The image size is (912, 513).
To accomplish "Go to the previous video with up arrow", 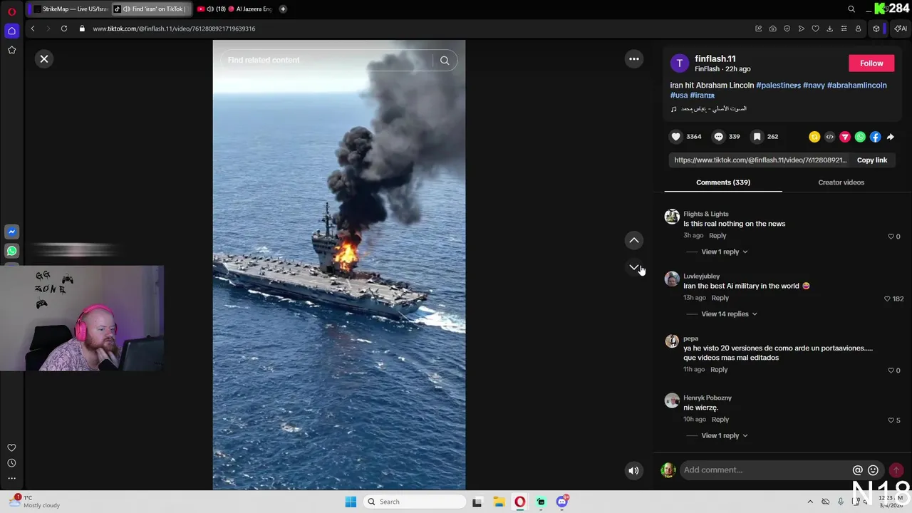I will pos(633,241).
